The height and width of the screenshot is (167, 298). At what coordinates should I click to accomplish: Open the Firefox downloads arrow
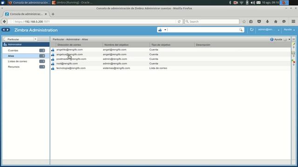(x=267, y=22)
